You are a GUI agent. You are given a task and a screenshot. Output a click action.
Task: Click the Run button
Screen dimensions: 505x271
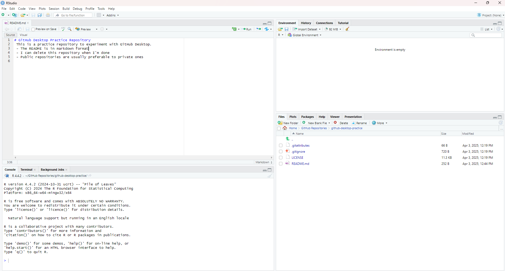(x=246, y=29)
